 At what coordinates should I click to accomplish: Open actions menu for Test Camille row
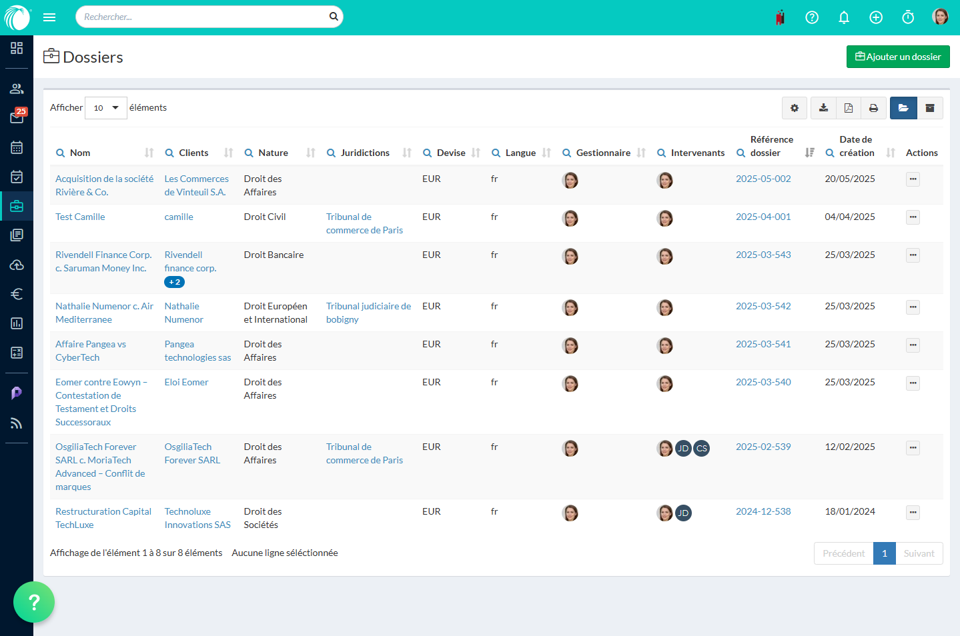(x=913, y=217)
